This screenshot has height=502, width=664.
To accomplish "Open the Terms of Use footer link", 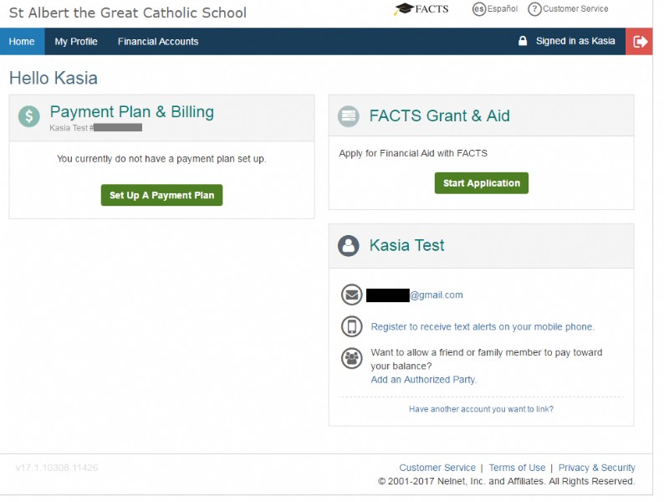I will coord(517,468).
